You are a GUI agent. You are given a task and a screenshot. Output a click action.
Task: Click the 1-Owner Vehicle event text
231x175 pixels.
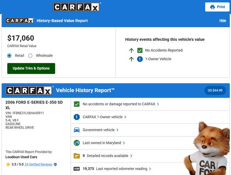pos(158,59)
